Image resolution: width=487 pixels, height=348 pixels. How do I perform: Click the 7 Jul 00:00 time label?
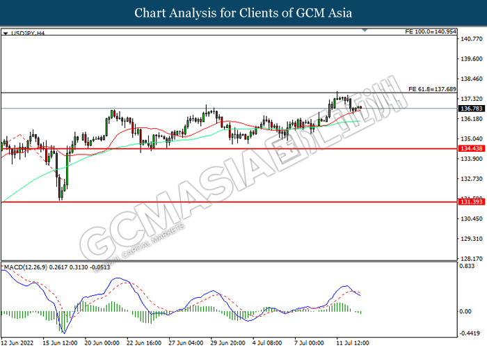[309, 342]
